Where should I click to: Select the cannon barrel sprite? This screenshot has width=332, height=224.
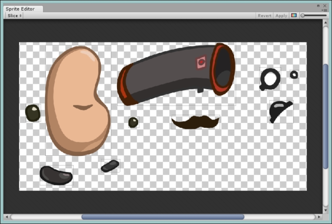tap(176, 74)
